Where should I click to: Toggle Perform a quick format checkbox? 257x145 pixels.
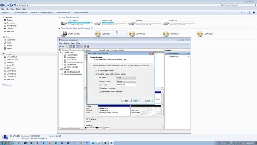click(100, 89)
